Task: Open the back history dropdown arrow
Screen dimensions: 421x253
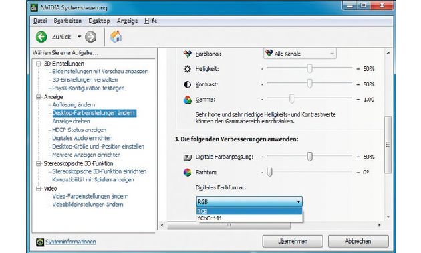Action: click(x=80, y=37)
